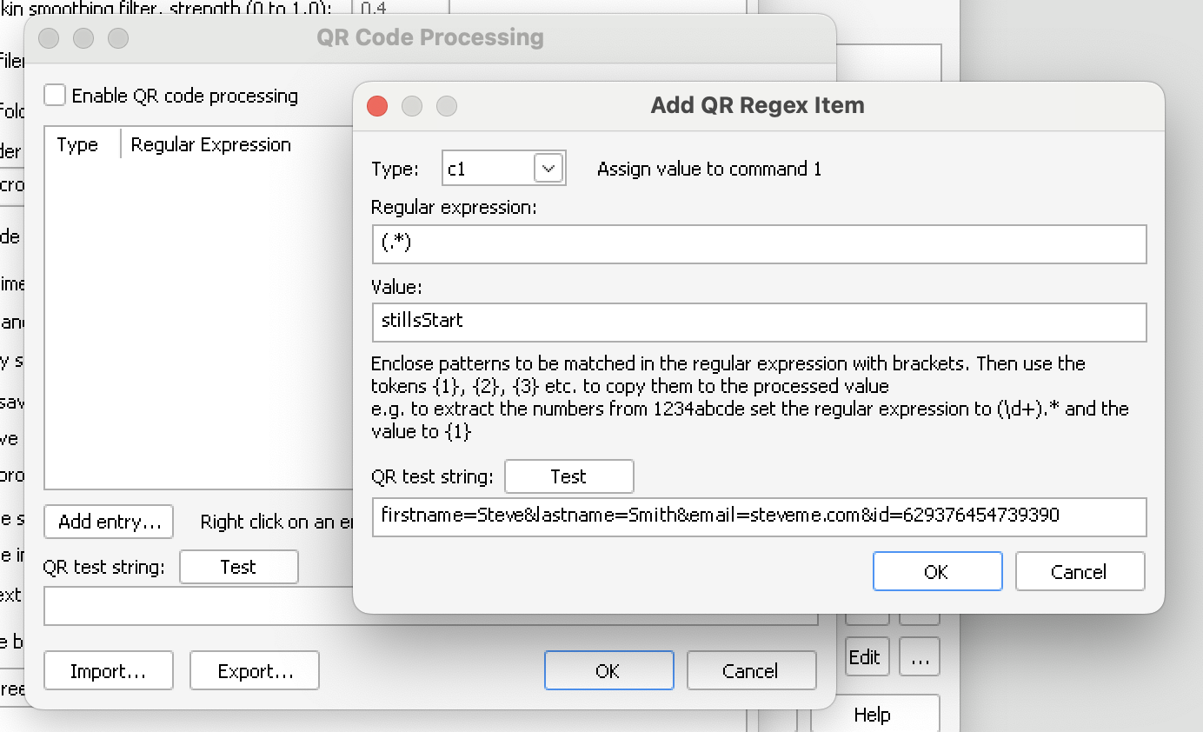Click the Value field containing stillsStart
Image resolution: width=1203 pixels, height=732 pixels.
coord(758,322)
